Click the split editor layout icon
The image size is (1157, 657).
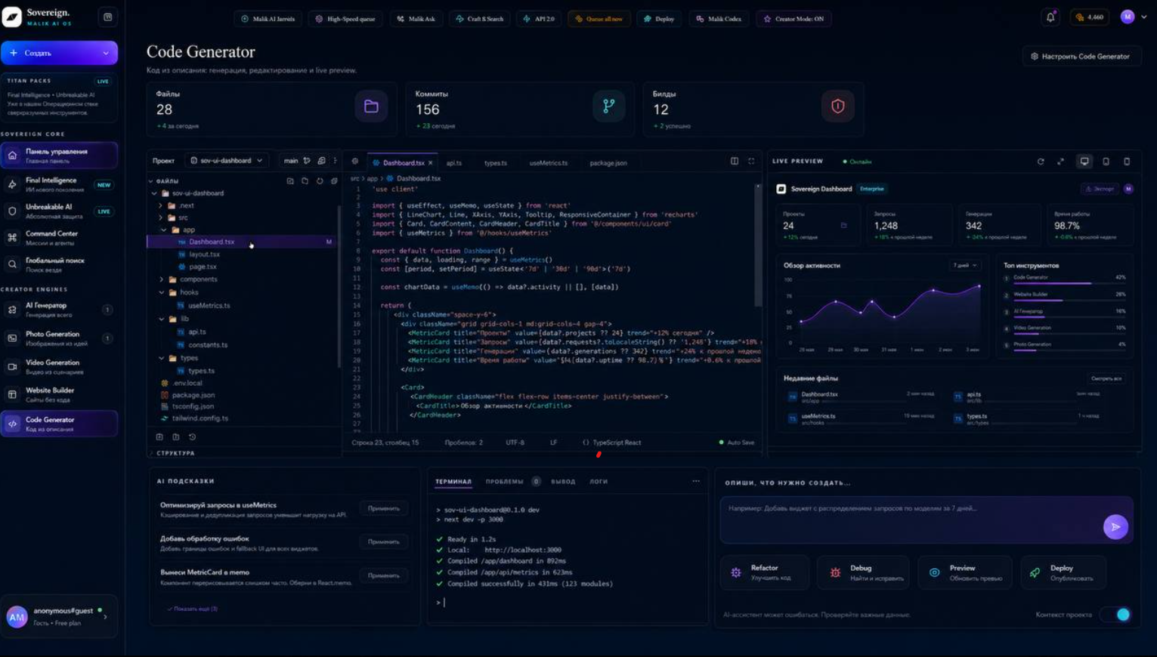click(x=735, y=161)
